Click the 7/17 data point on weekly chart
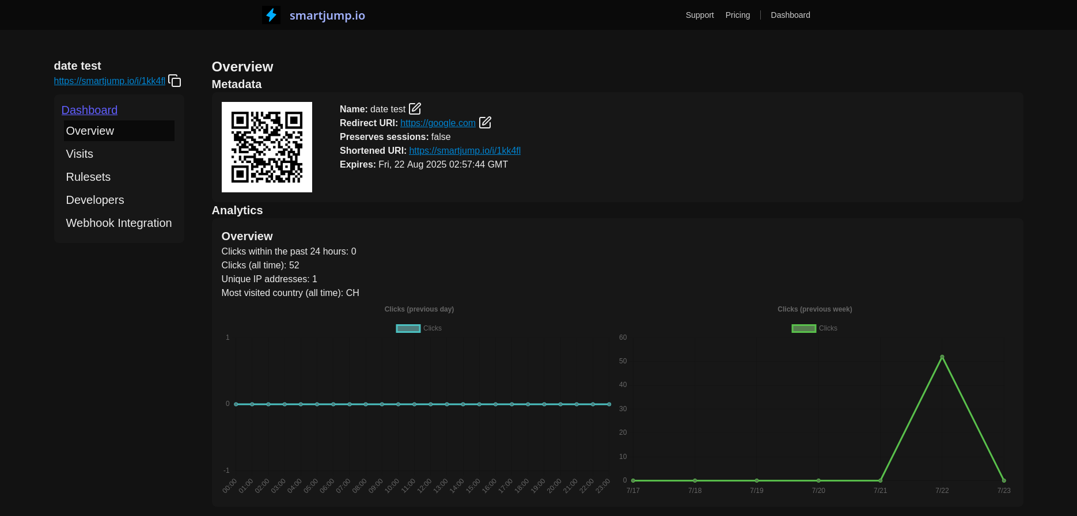1077x516 pixels. click(x=633, y=480)
